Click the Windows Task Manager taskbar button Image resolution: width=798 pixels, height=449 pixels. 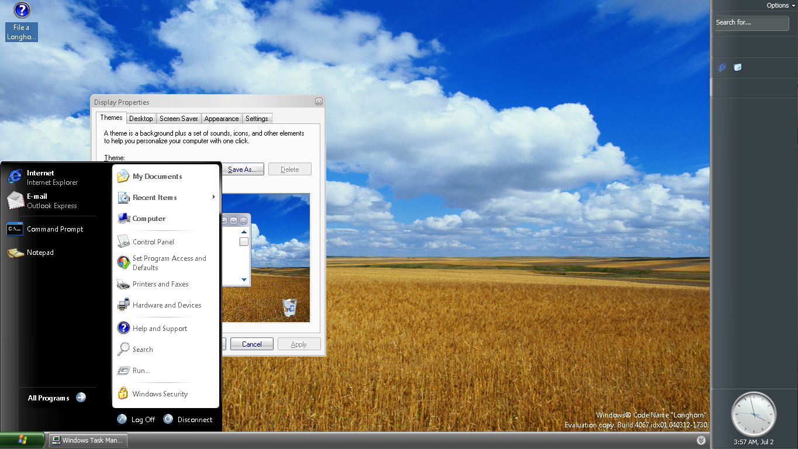point(88,440)
